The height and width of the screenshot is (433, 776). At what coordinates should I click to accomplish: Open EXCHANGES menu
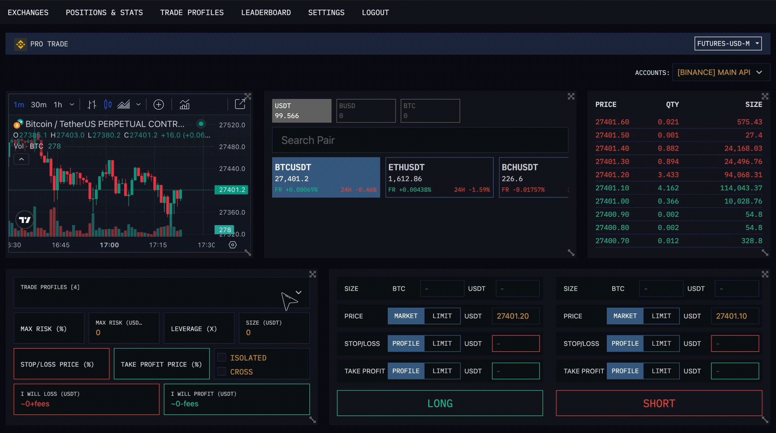point(28,13)
